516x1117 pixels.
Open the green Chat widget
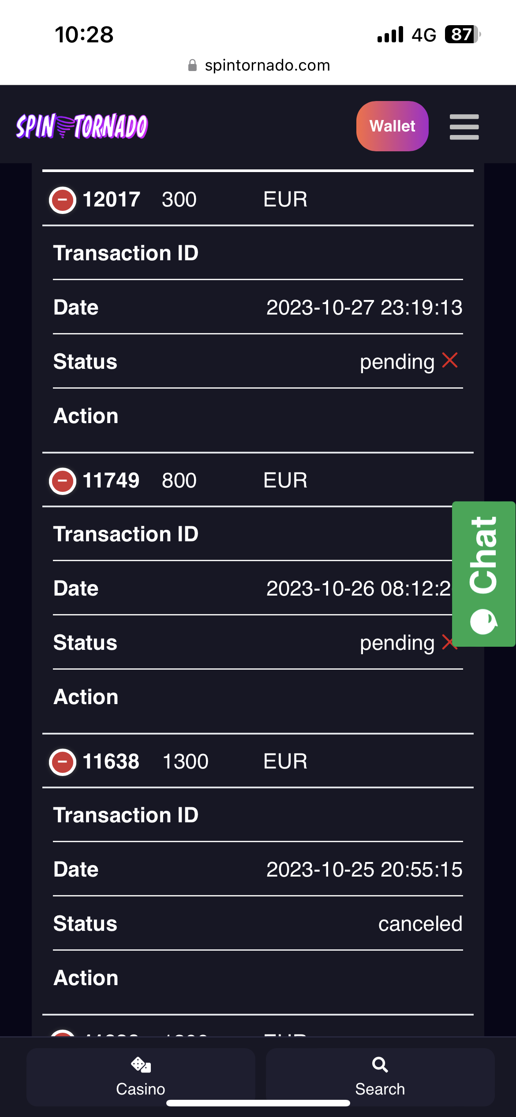coord(484,573)
